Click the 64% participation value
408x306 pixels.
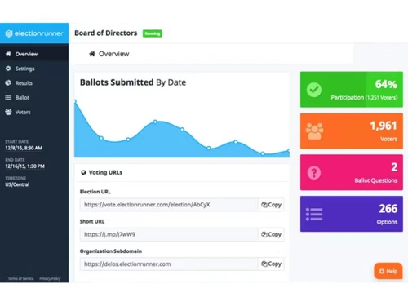(386, 84)
